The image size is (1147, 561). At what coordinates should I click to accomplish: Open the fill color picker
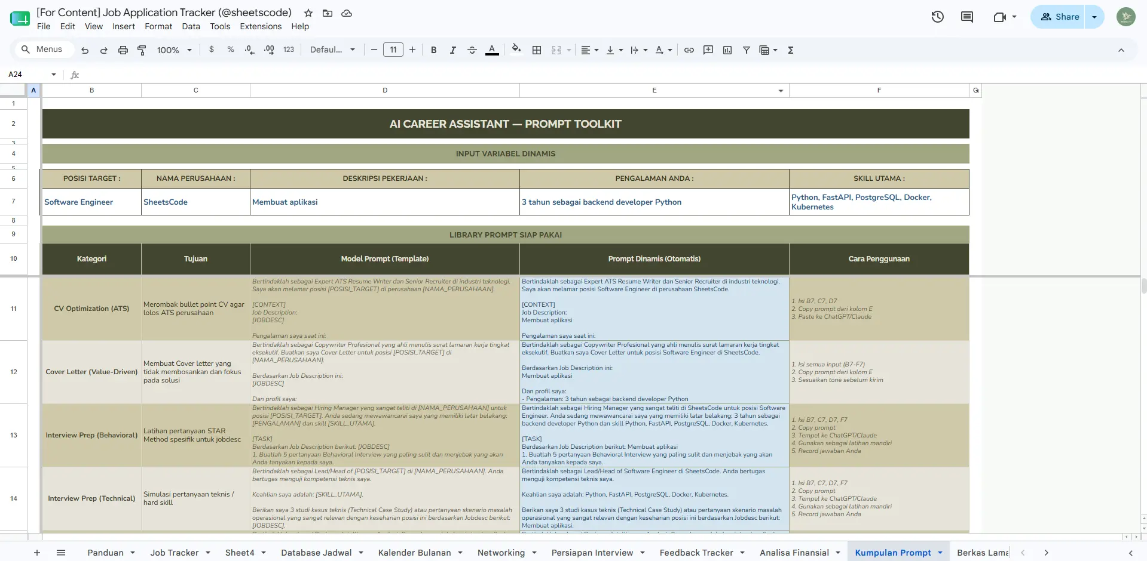(516, 50)
